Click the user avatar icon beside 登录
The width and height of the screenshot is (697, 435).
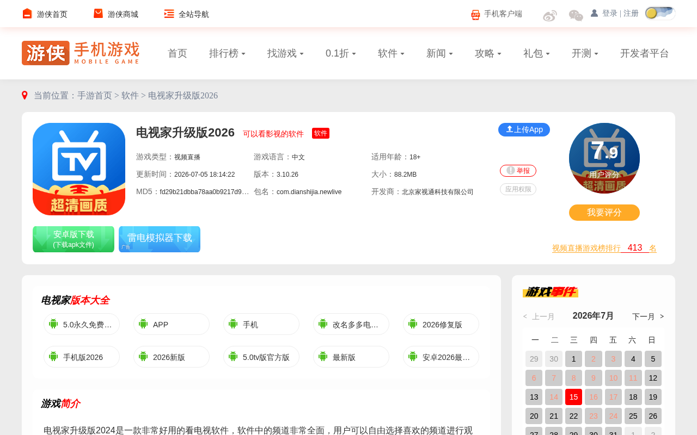pyautogui.click(x=594, y=13)
